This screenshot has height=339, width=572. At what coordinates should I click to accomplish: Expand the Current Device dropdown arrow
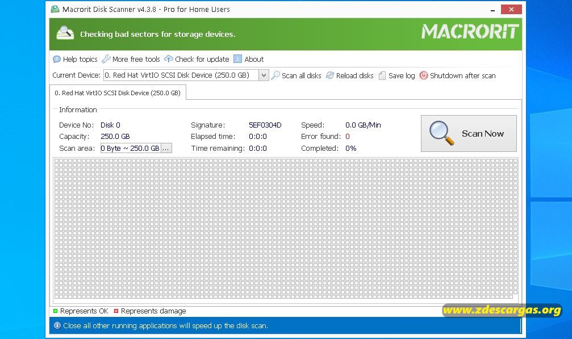pos(264,75)
